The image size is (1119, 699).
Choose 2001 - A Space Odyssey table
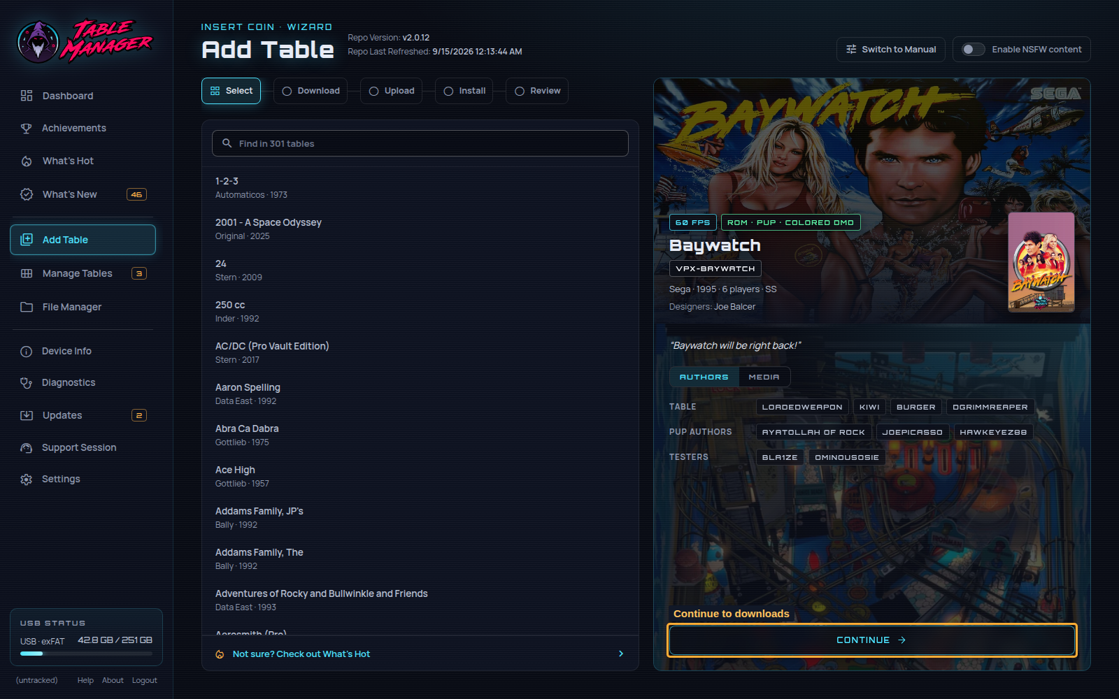(420, 229)
